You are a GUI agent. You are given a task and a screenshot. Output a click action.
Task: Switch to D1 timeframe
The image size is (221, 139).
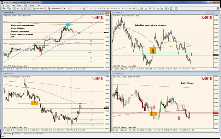[x=126, y=8]
